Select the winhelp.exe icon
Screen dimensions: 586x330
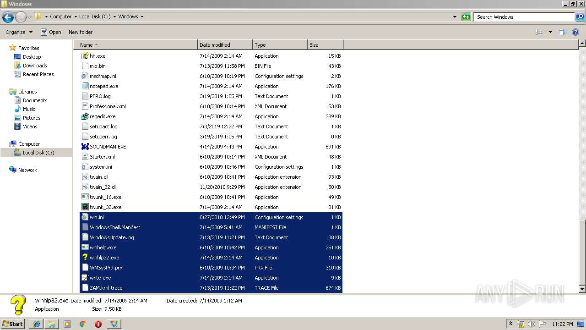click(x=85, y=247)
